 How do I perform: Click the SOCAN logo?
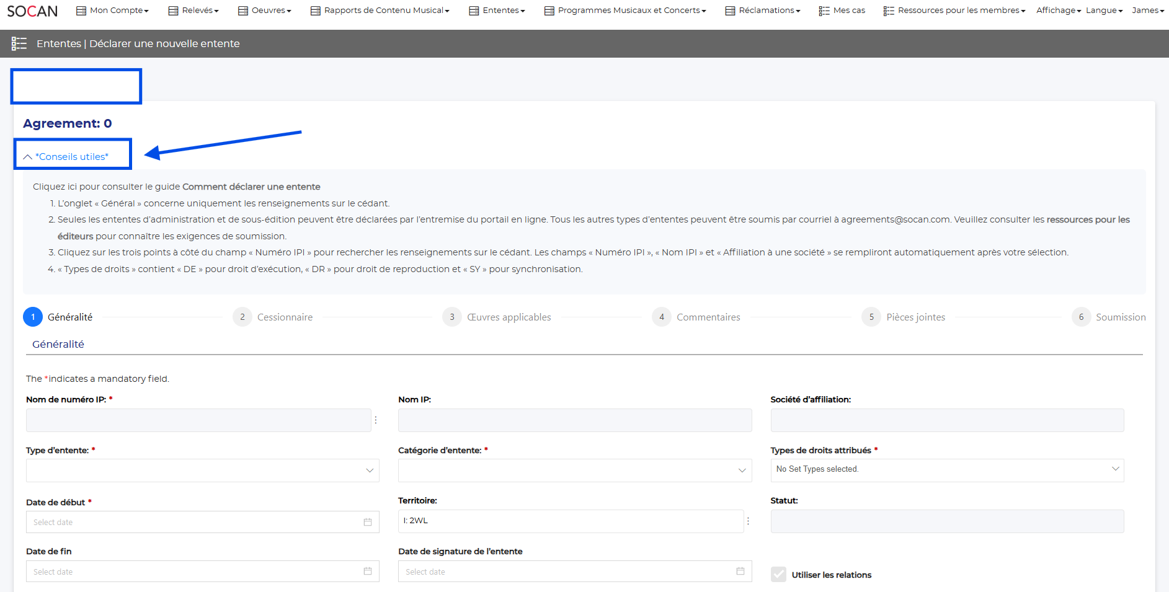[x=32, y=11]
